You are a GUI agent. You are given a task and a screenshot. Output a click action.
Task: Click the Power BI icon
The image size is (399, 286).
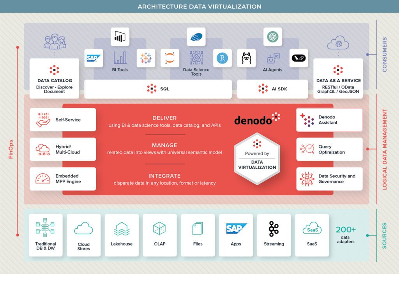coord(120,37)
